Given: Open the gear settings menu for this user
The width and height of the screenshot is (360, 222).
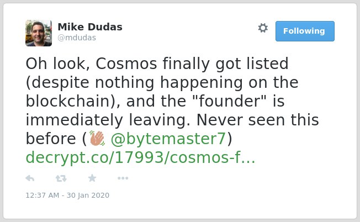Looking at the screenshot, I should [x=263, y=28].
